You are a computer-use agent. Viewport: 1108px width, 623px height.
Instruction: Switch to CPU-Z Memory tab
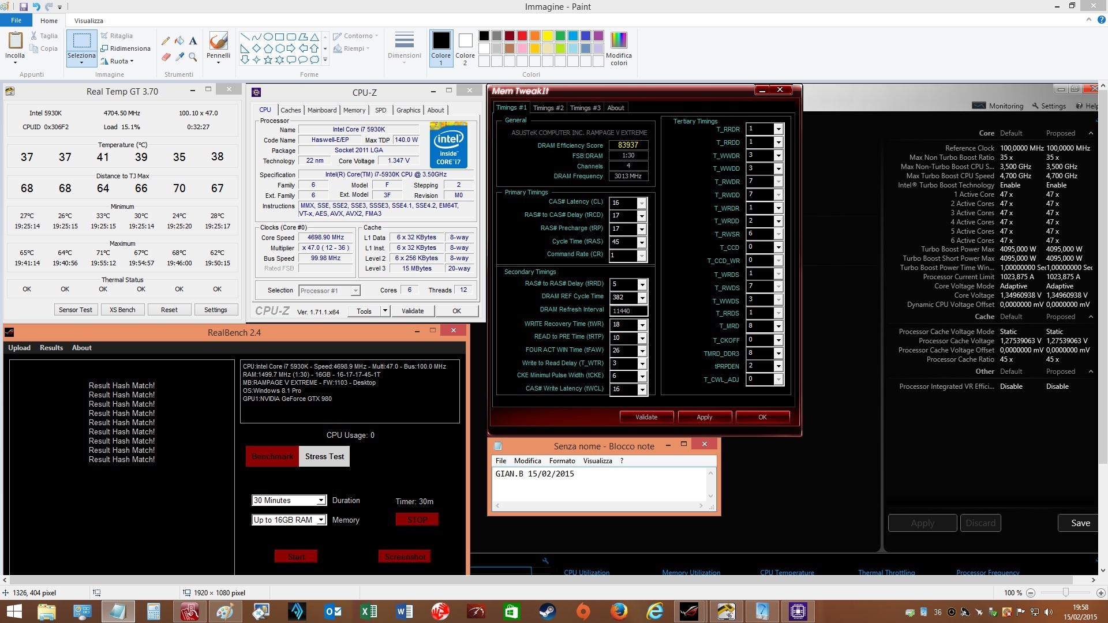tap(354, 110)
